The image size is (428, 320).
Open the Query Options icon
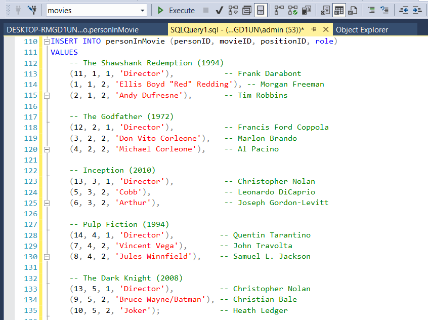pos(247,11)
